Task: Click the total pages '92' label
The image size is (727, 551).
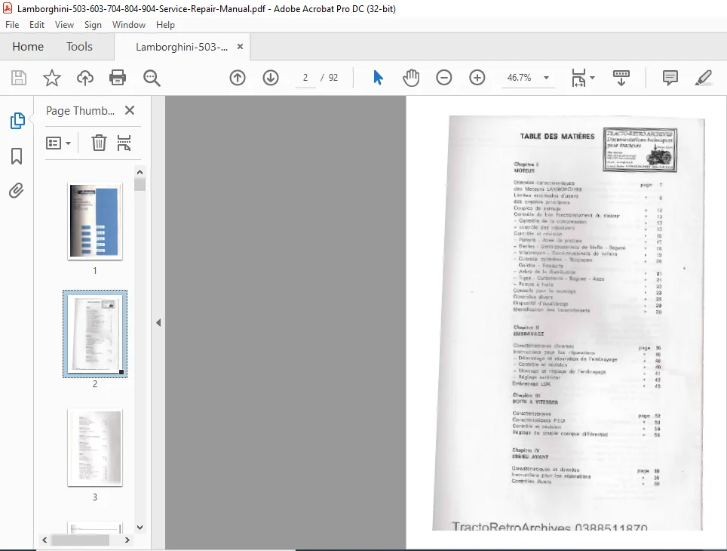Action: point(333,78)
